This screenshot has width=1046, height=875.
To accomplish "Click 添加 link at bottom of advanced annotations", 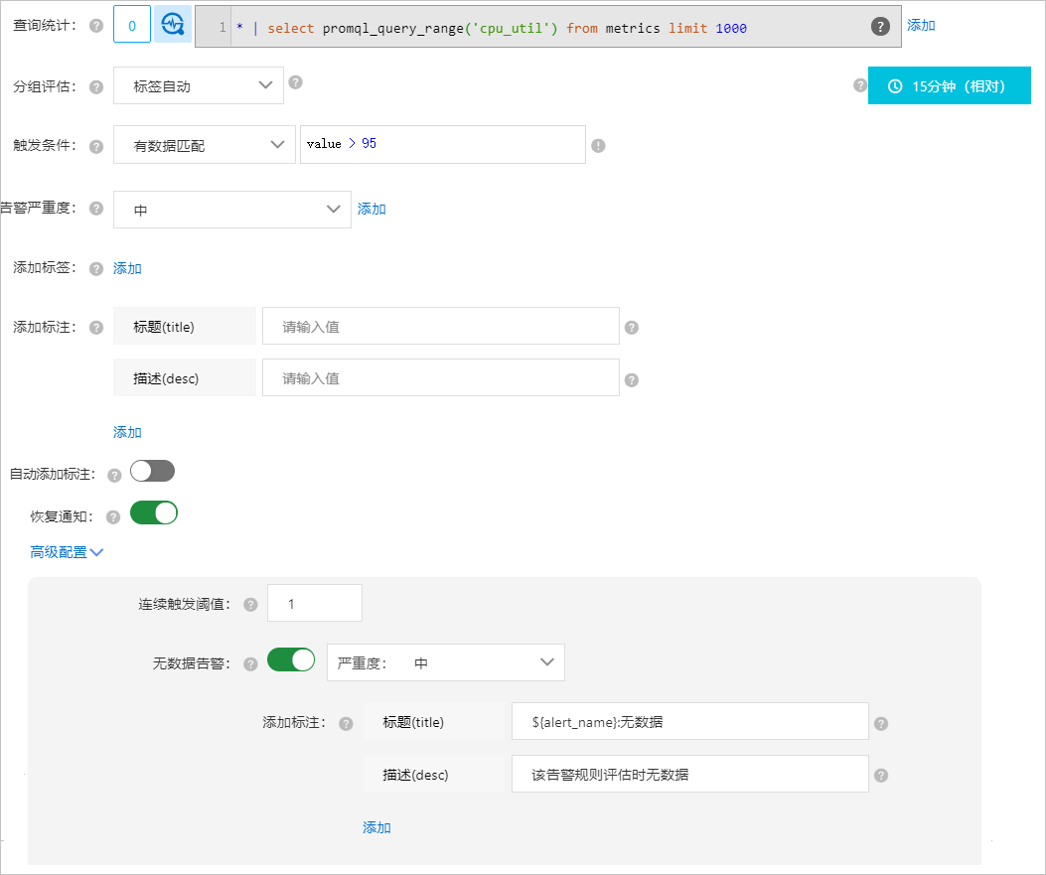I will [x=376, y=827].
